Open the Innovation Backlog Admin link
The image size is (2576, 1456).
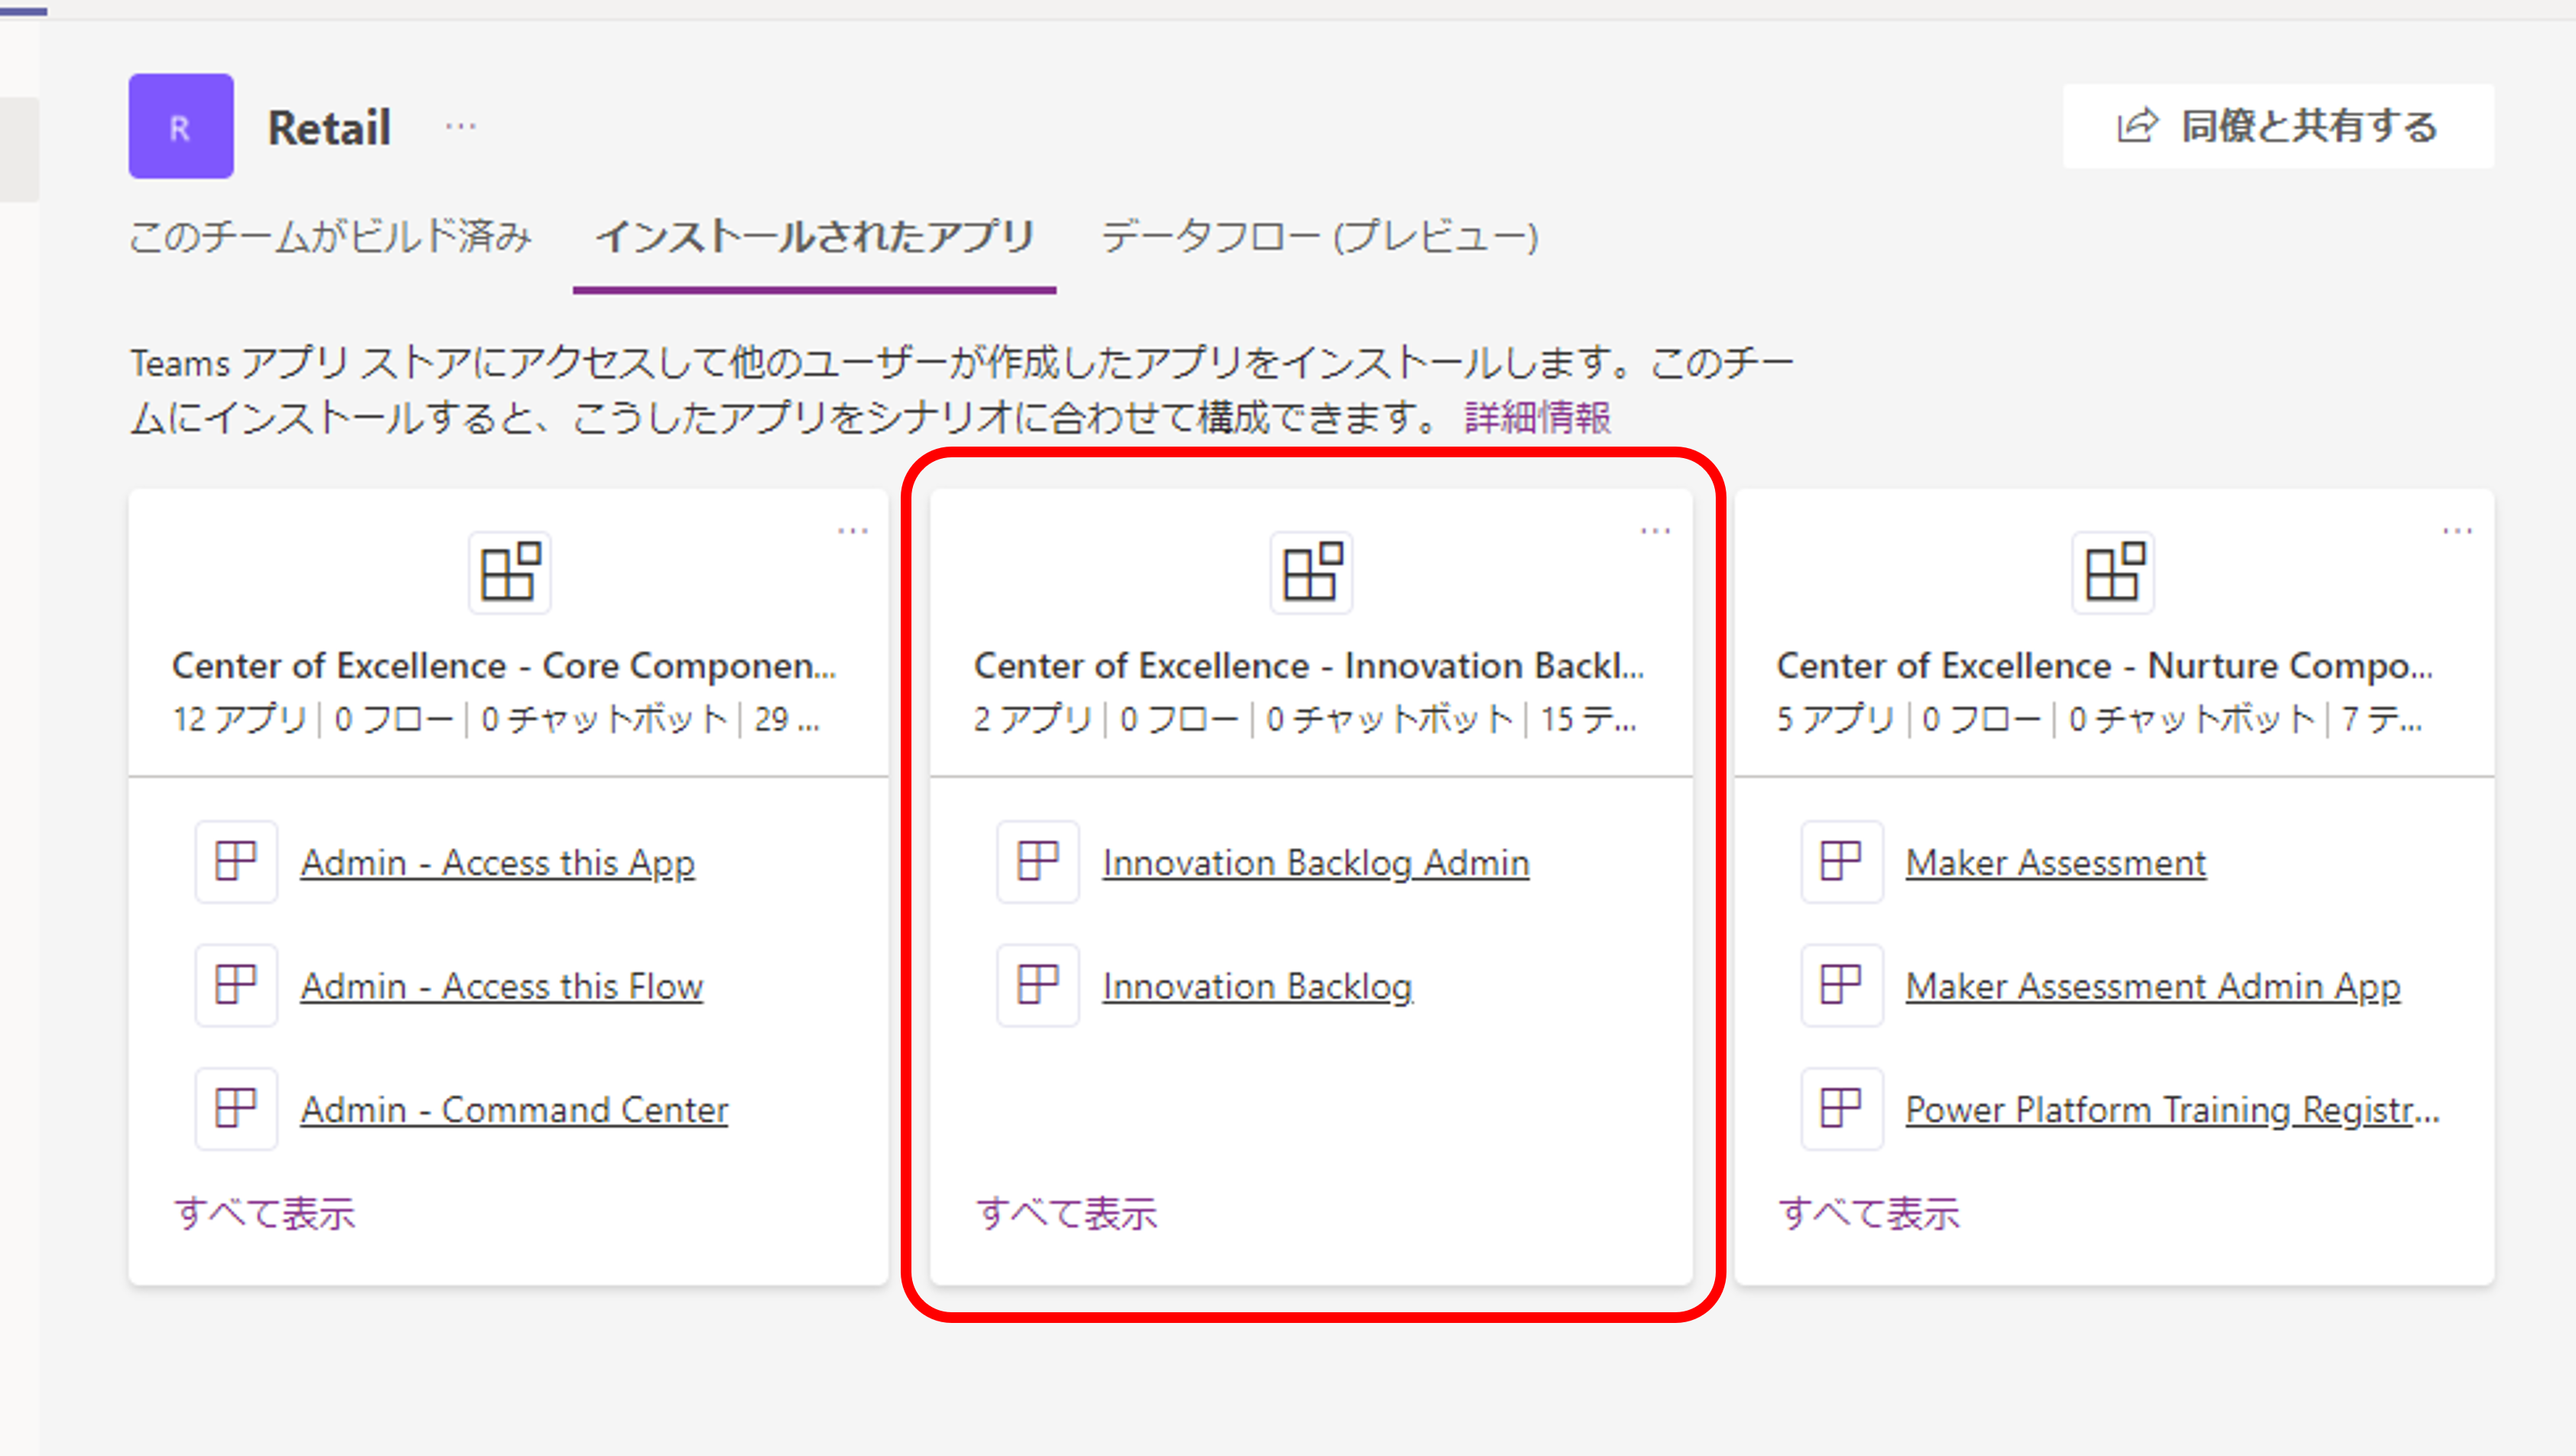coord(1316,863)
